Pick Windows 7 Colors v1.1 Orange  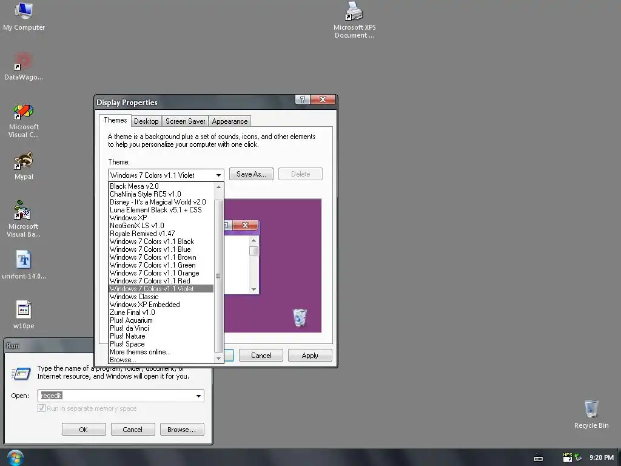point(161,273)
